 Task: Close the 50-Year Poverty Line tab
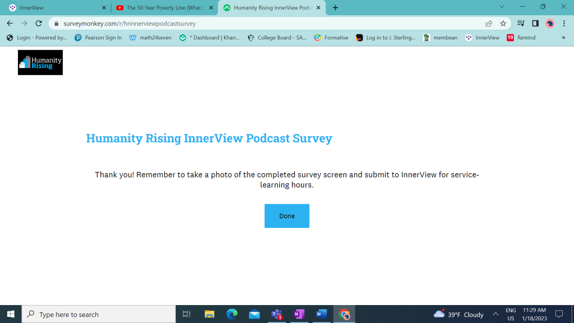coord(211,8)
